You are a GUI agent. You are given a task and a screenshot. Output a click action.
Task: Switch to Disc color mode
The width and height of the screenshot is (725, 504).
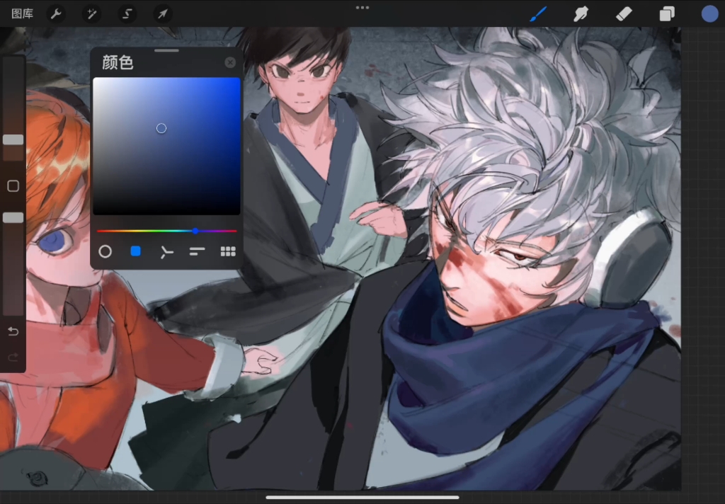(105, 251)
